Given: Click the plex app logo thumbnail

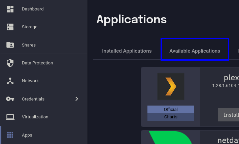Looking at the screenshot, I should (171, 86).
